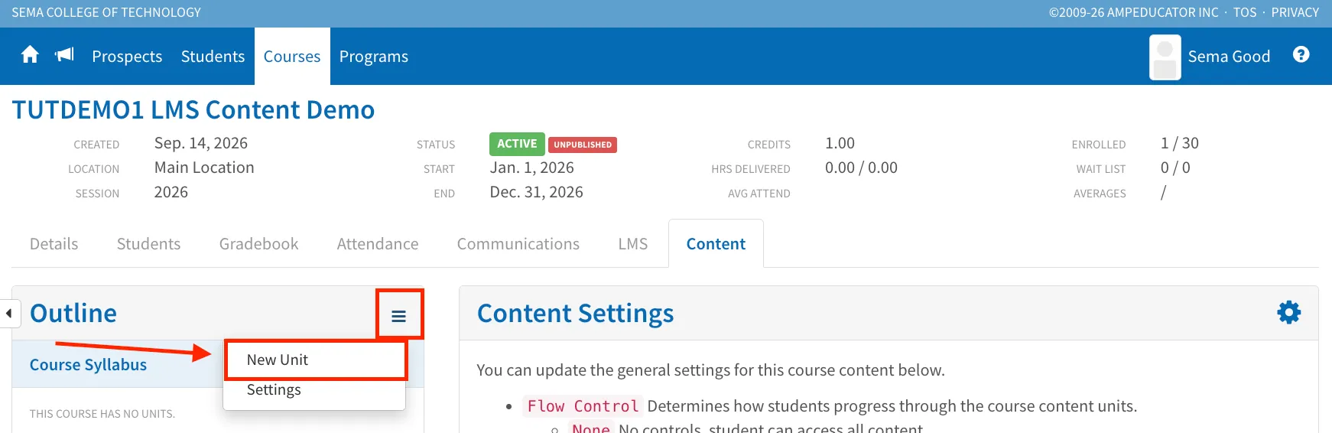Switch to the LMS tab
Image resolution: width=1332 pixels, height=433 pixels.
(x=632, y=244)
